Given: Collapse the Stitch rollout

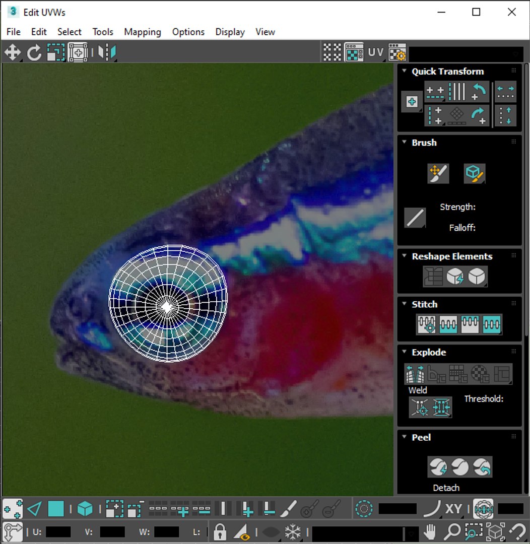Looking at the screenshot, I should pyautogui.click(x=405, y=303).
